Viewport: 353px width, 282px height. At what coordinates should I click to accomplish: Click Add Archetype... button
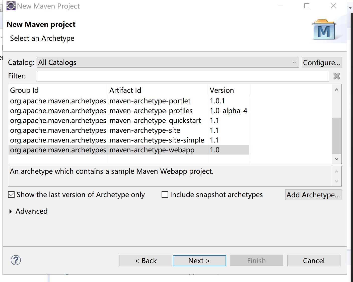tap(313, 195)
